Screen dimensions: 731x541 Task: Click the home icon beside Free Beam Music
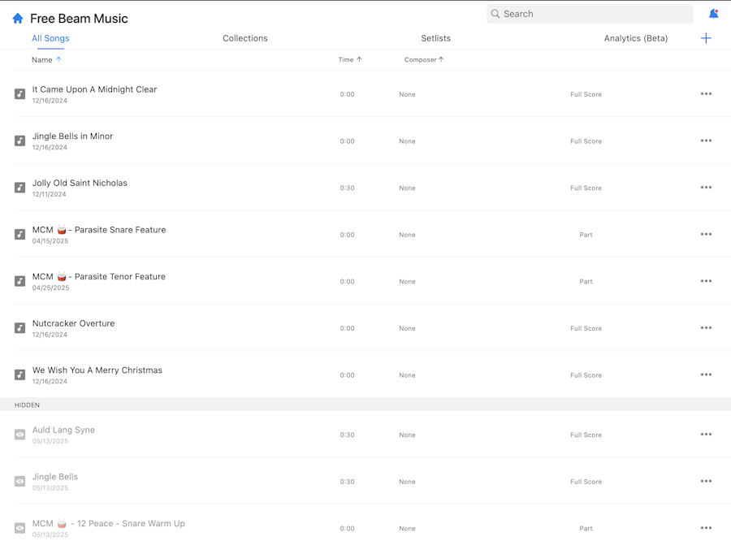pos(18,18)
